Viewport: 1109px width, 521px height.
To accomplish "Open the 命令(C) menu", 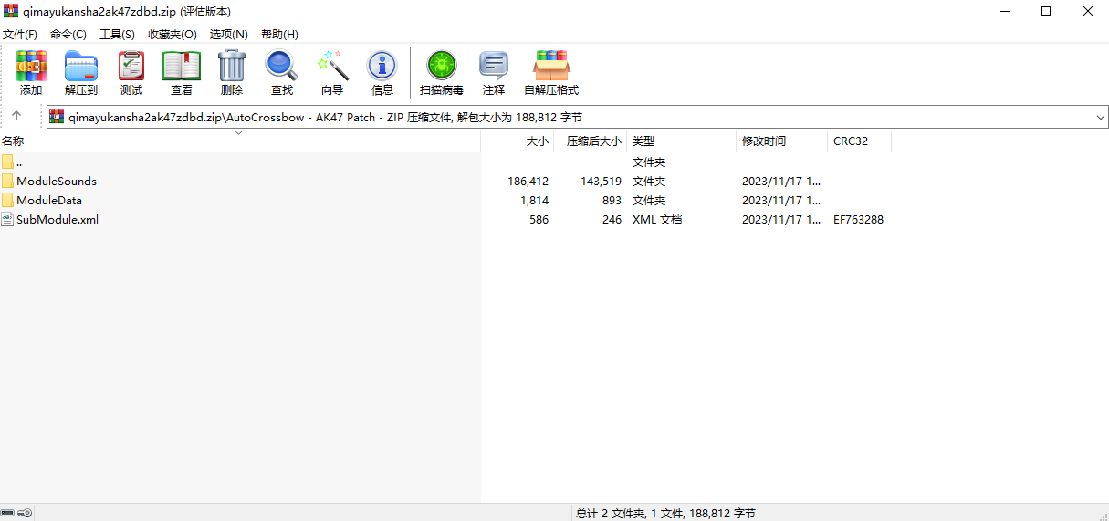I will [68, 34].
